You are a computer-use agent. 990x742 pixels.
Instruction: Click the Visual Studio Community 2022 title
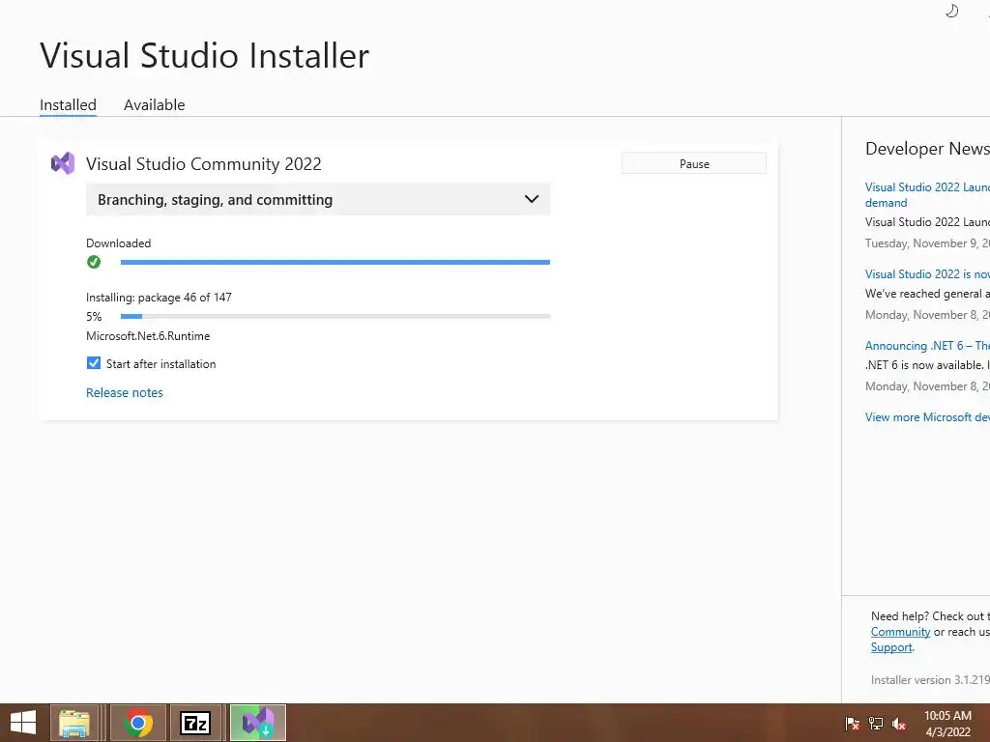203,164
